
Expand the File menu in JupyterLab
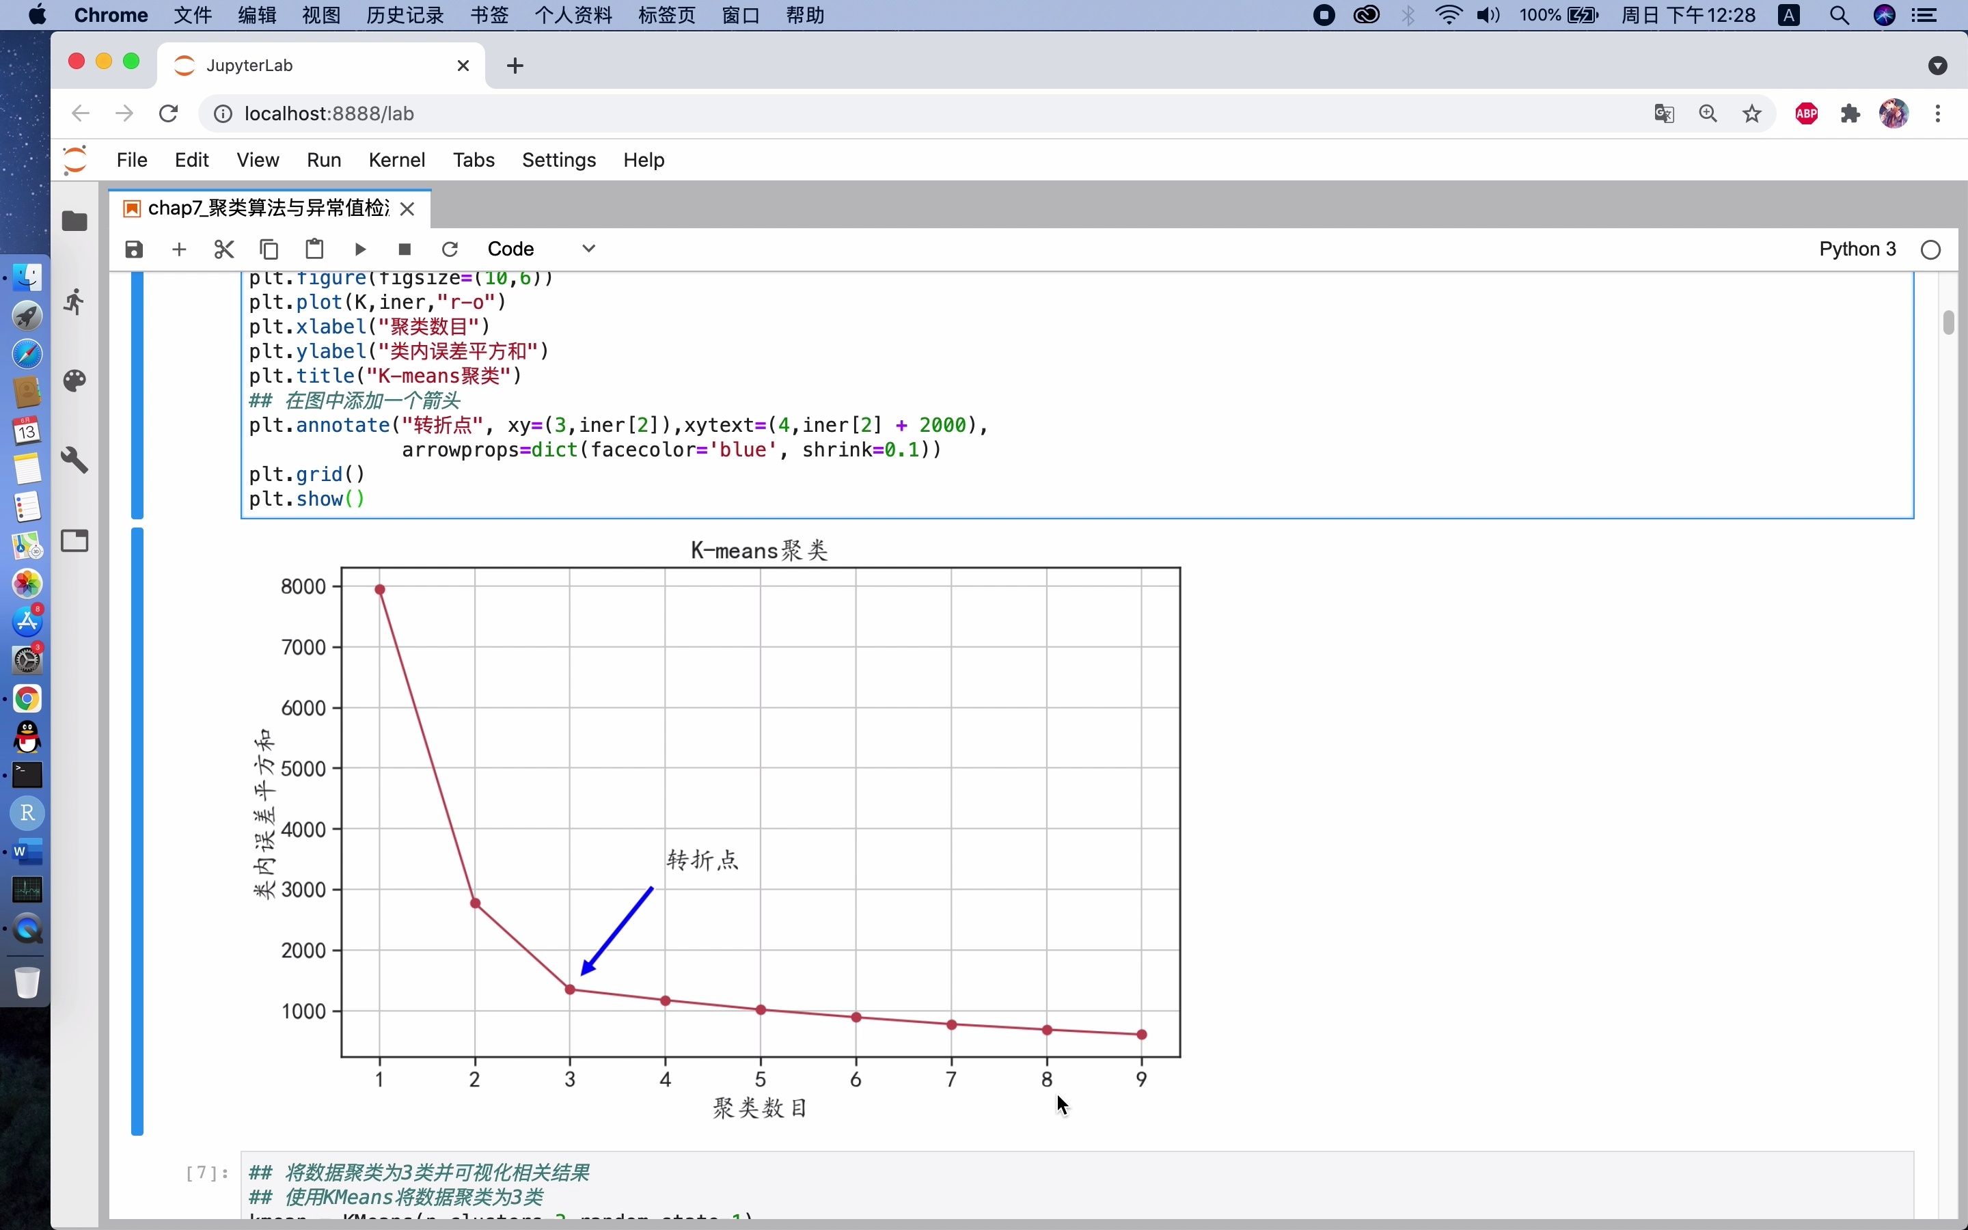(x=131, y=159)
